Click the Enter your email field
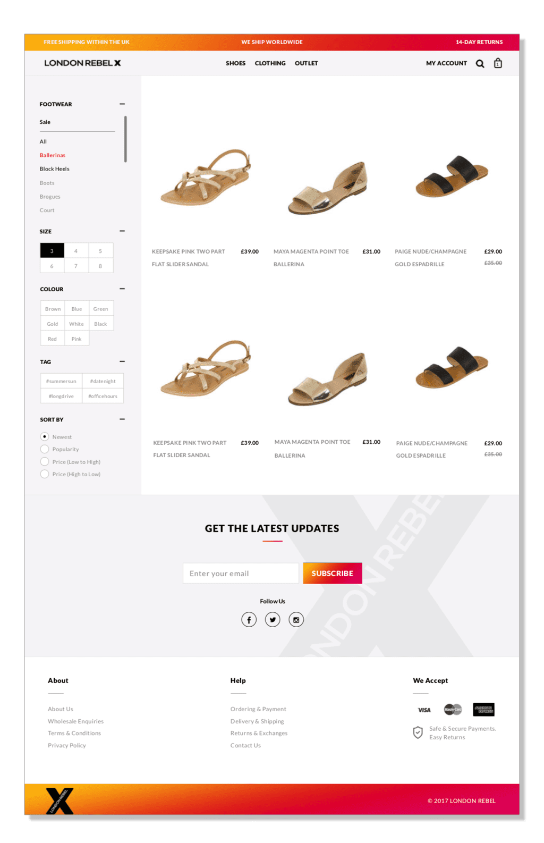The height and width of the screenshot is (843, 544). 241,574
